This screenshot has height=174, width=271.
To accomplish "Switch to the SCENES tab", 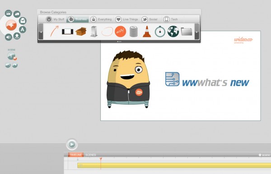I will [91, 155].
